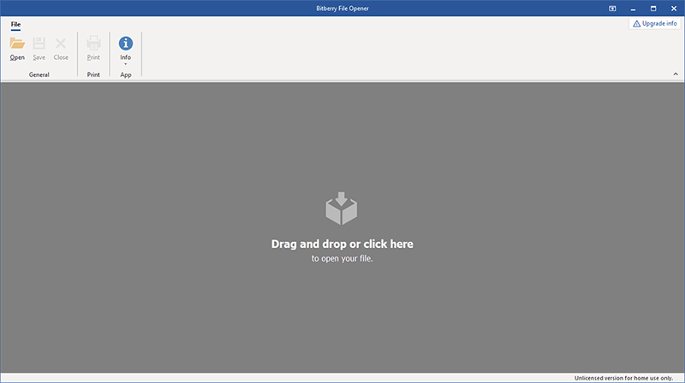Click the drop box icon to open file

[341, 209]
